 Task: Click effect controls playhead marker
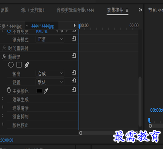pyautogui.click(x=79, y=26)
